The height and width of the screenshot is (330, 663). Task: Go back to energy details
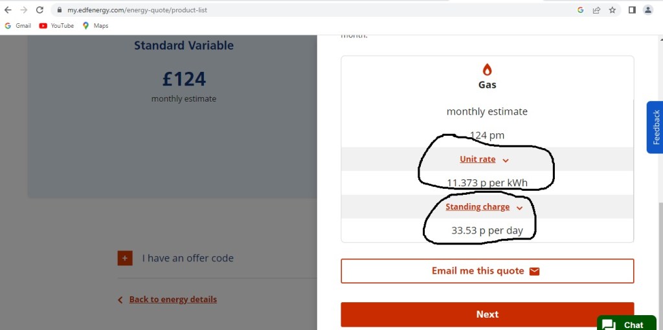[172, 300]
